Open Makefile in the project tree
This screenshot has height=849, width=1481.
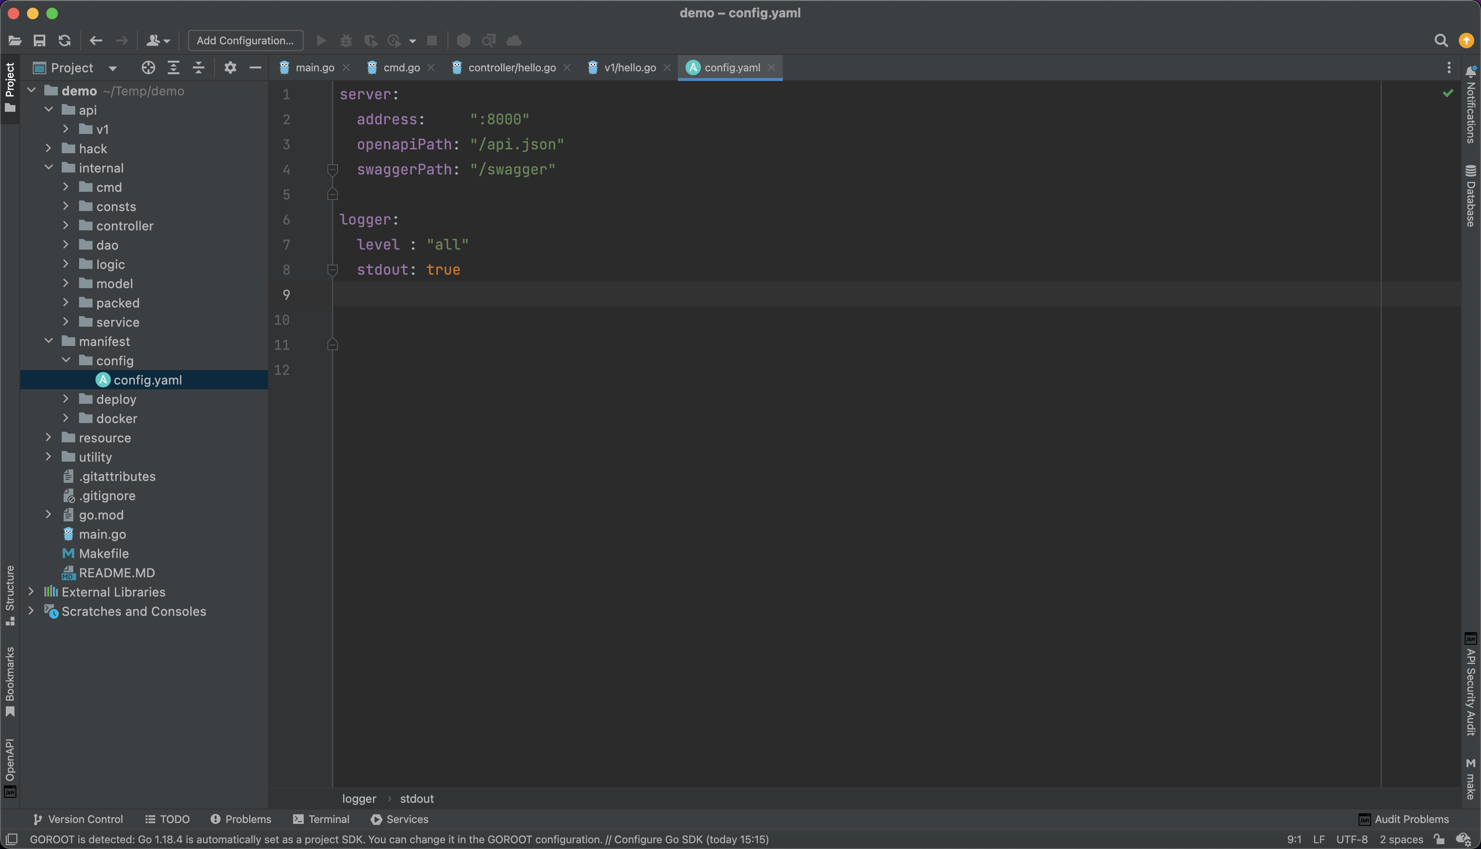[104, 553]
